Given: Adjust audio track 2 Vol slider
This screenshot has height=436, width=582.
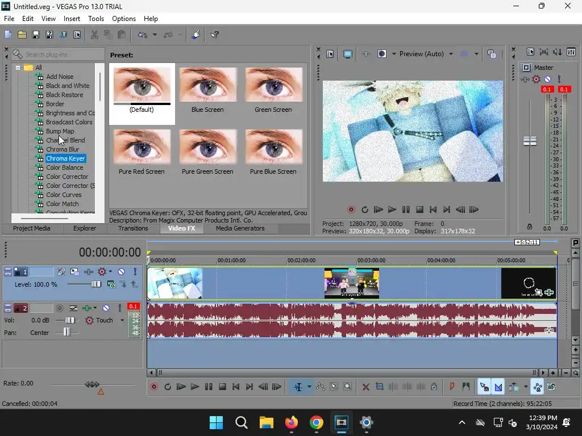Looking at the screenshot, I should pyautogui.click(x=70, y=320).
